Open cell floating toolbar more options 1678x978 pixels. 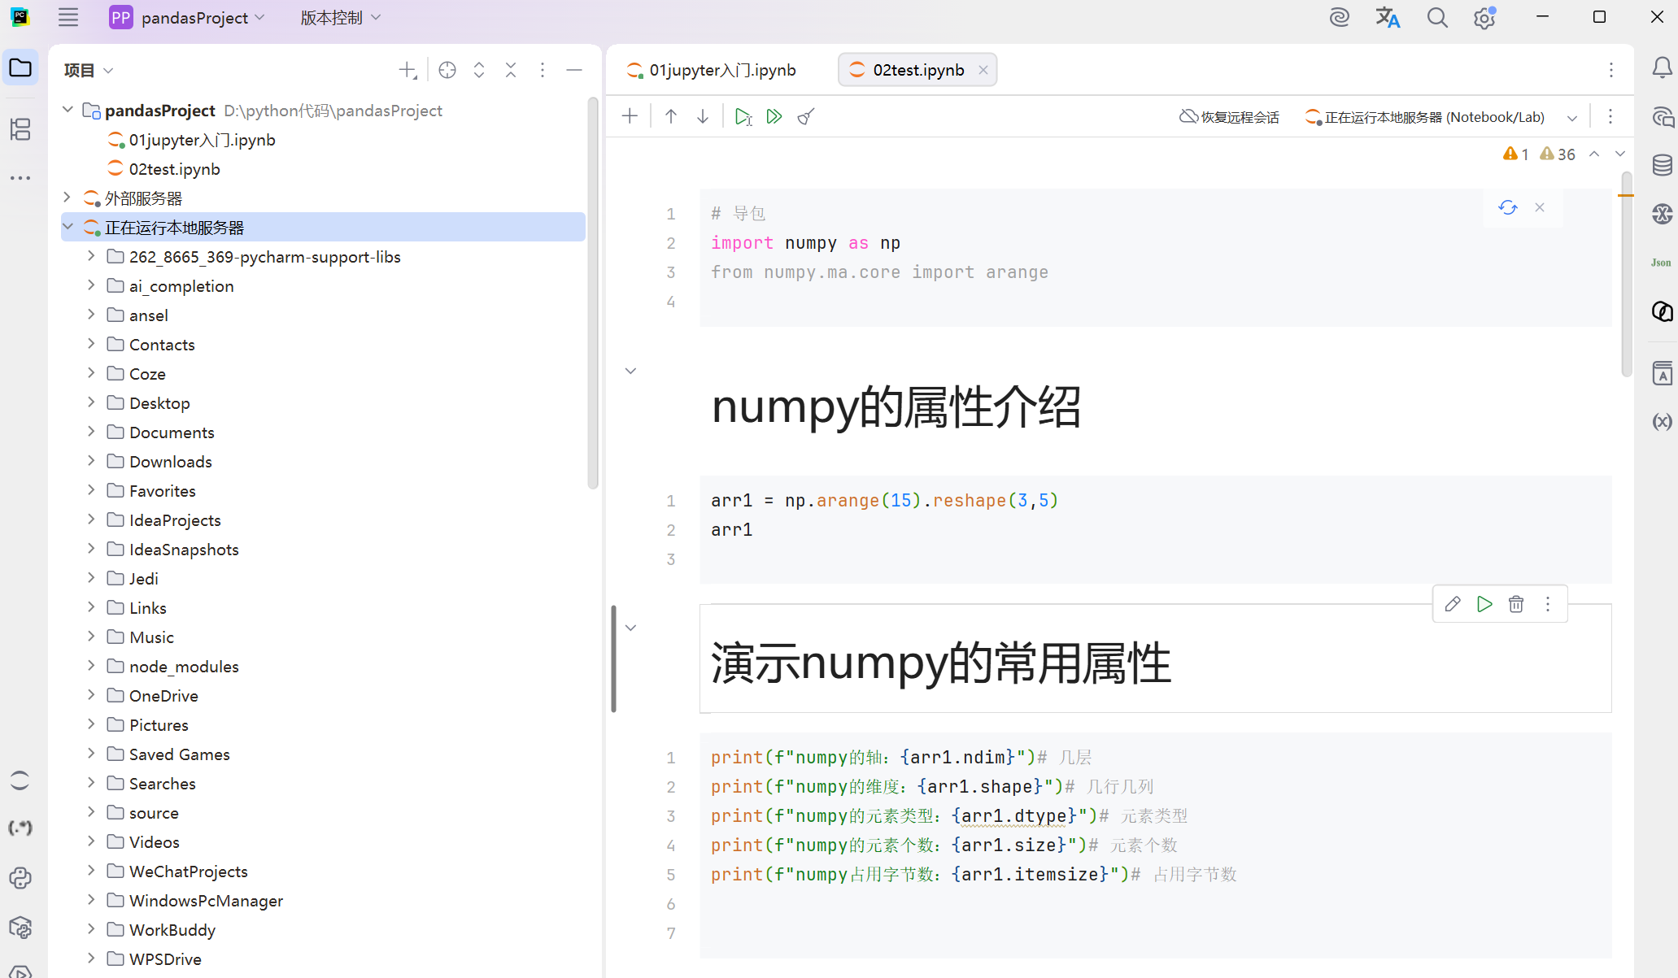(1548, 604)
